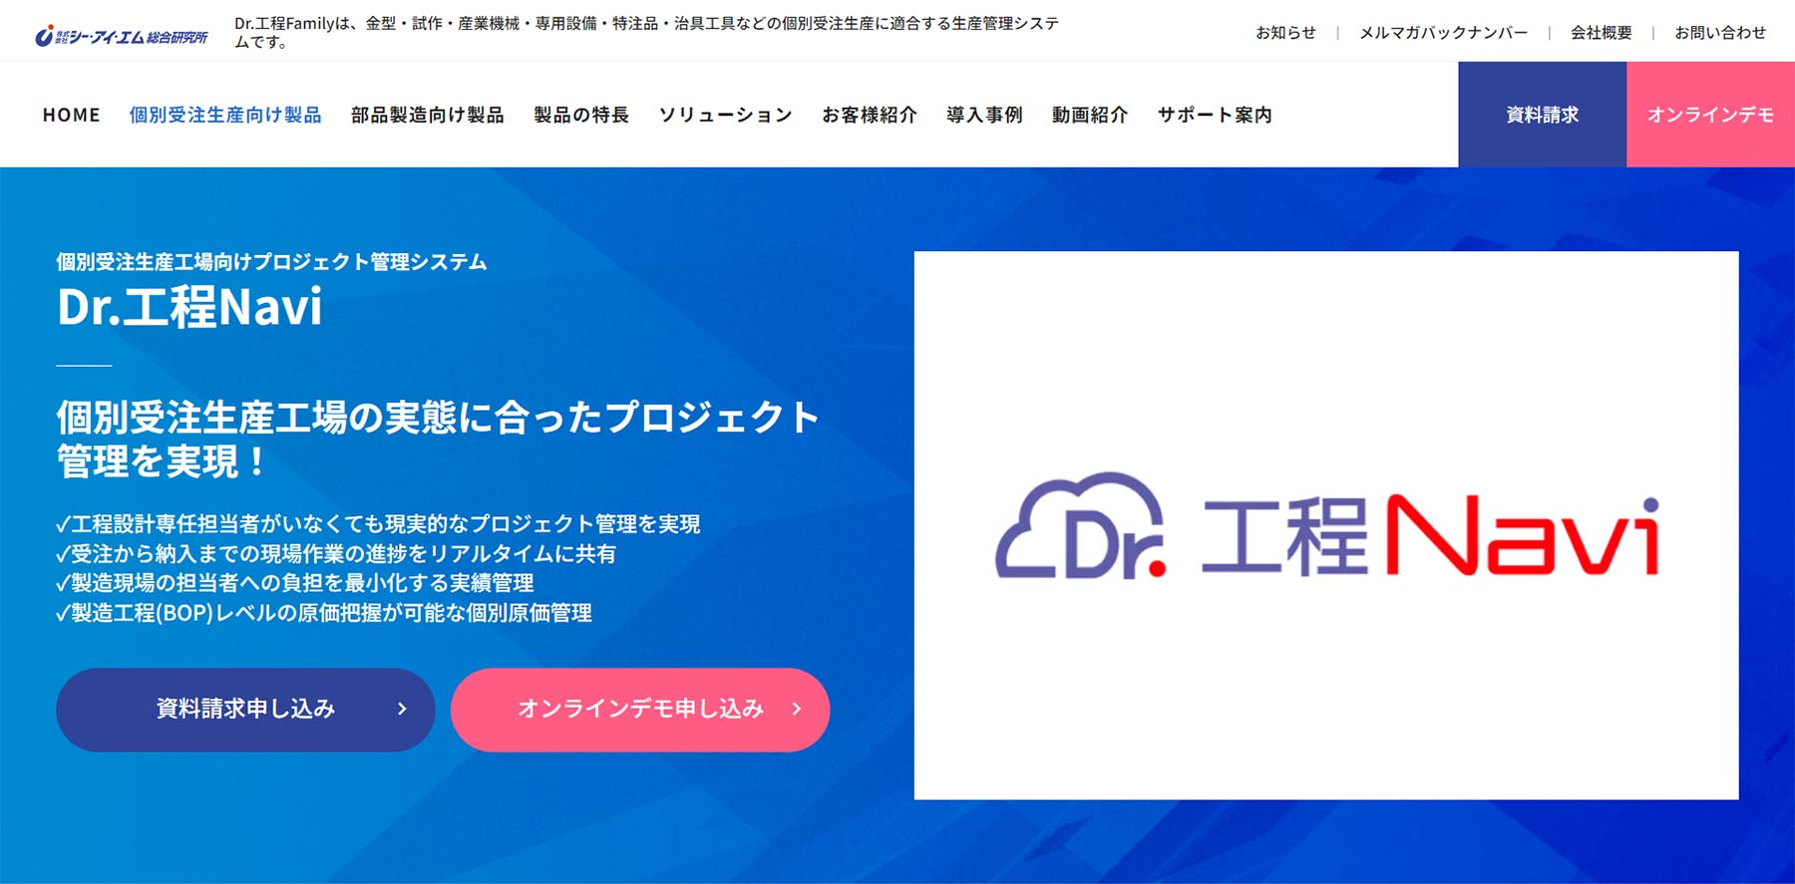Go to 導入事例 page

pos(984,115)
